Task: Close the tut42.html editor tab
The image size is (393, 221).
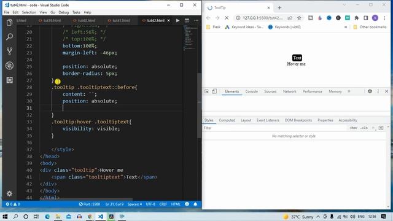Action: click(x=168, y=20)
